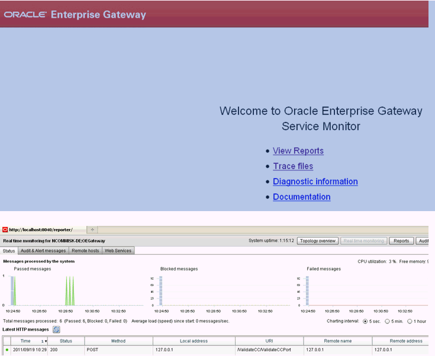The height and width of the screenshot is (356, 435).
Task: Click the green status dot in the POST row
Action: pos(7,350)
